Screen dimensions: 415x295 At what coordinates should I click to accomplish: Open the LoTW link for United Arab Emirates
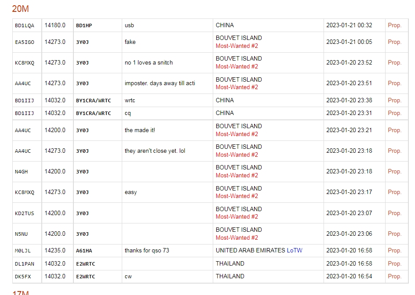tap(295, 251)
